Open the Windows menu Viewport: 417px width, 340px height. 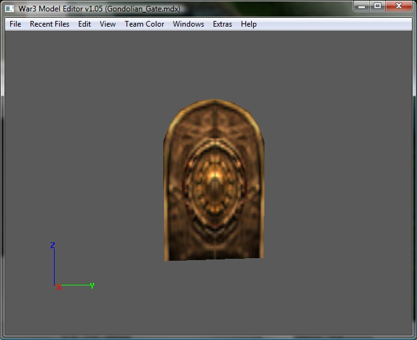(x=188, y=24)
